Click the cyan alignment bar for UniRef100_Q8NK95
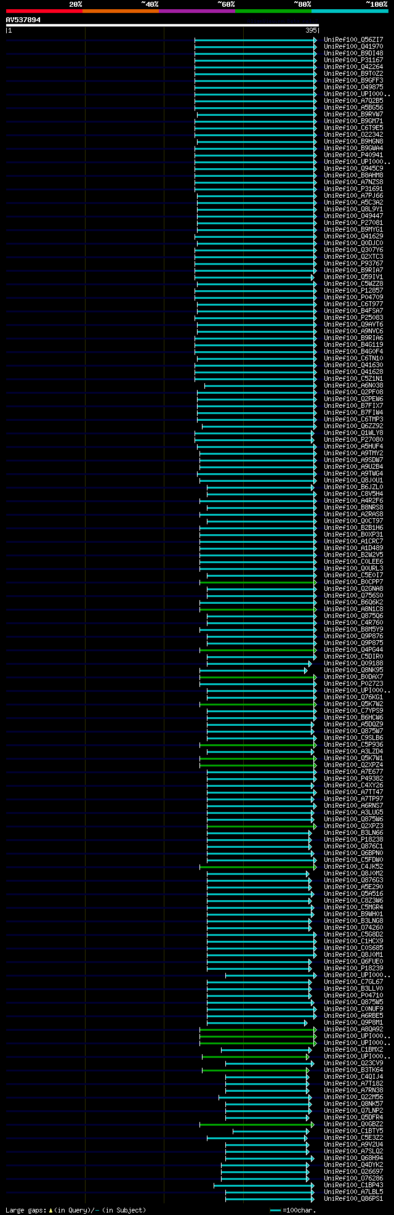The height and width of the screenshot is (1215, 394). [x=254, y=670]
